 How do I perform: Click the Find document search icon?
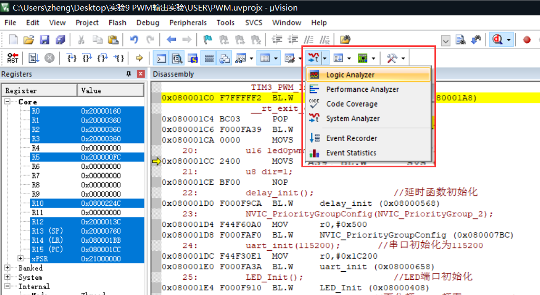click(460, 40)
